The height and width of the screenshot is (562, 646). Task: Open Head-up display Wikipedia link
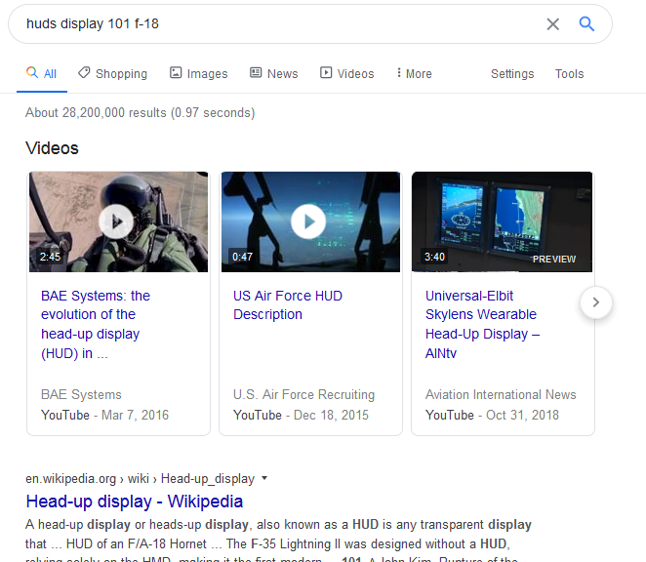[x=135, y=502]
